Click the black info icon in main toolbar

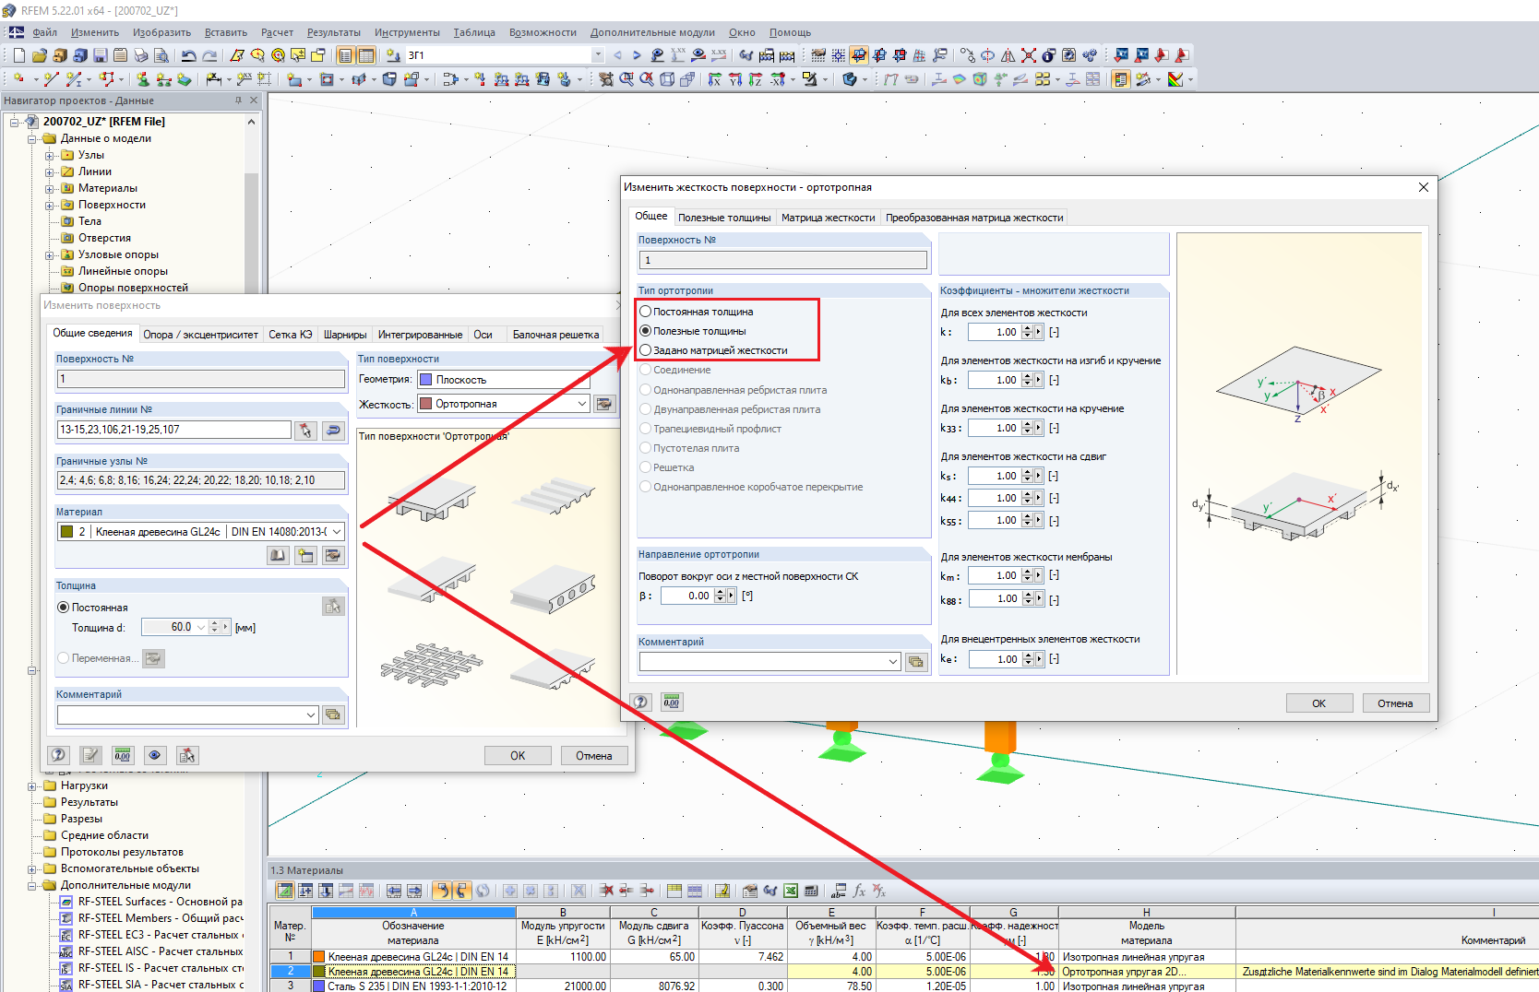pos(1048,55)
